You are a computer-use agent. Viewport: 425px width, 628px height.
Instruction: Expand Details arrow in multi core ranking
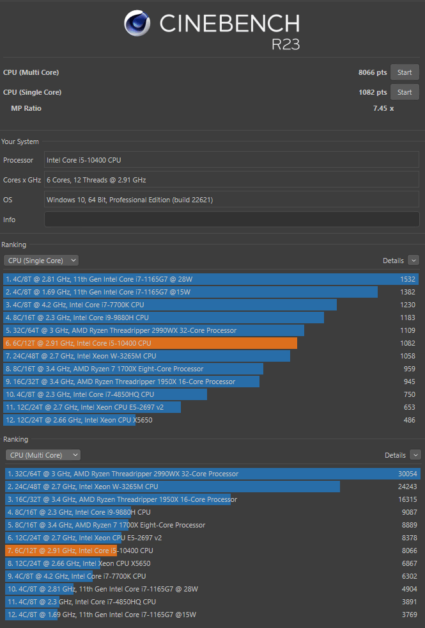point(415,455)
